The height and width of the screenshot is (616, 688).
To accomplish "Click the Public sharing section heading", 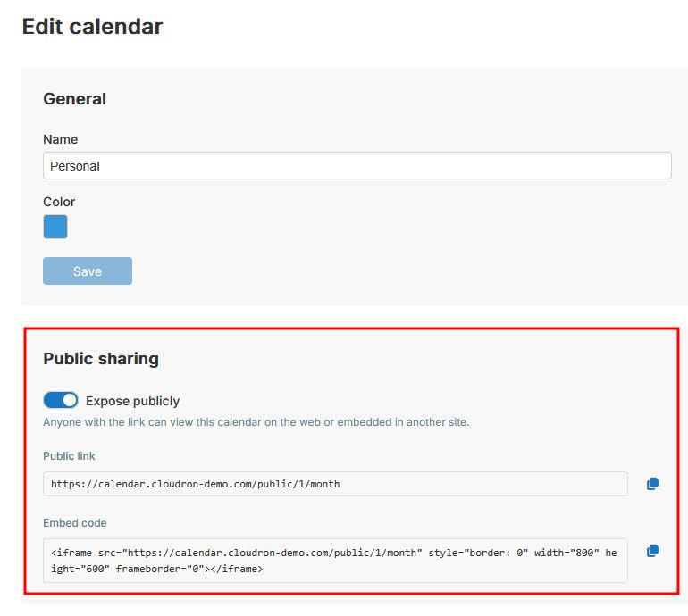I will [101, 359].
